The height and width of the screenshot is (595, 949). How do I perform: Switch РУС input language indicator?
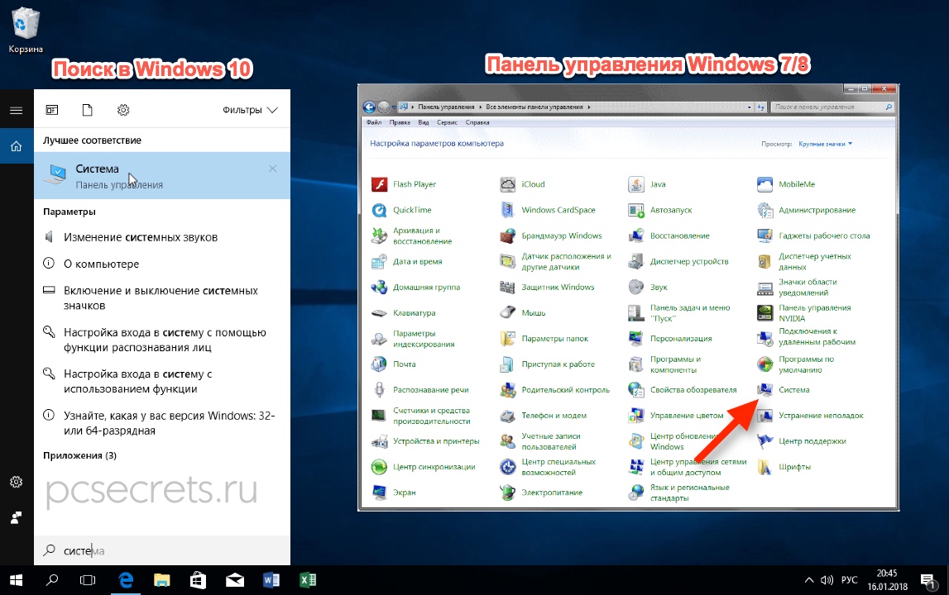pos(849,580)
